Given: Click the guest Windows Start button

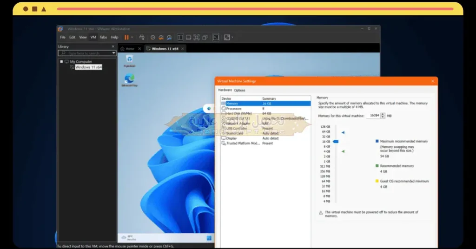Looking at the screenshot, I should pyautogui.click(x=209, y=238).
